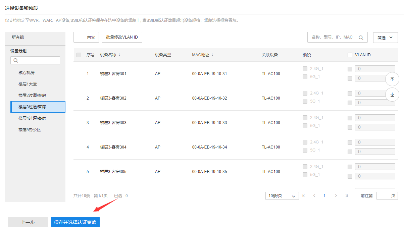Image resolution: width=404 pixels, height=230 pixels.
Task: Click 保存并选择认证策略 button
Action: tap(75, 222)
